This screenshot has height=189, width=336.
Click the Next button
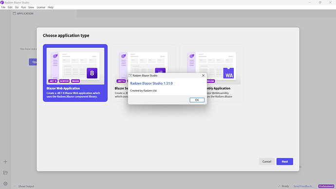point(284,162)
